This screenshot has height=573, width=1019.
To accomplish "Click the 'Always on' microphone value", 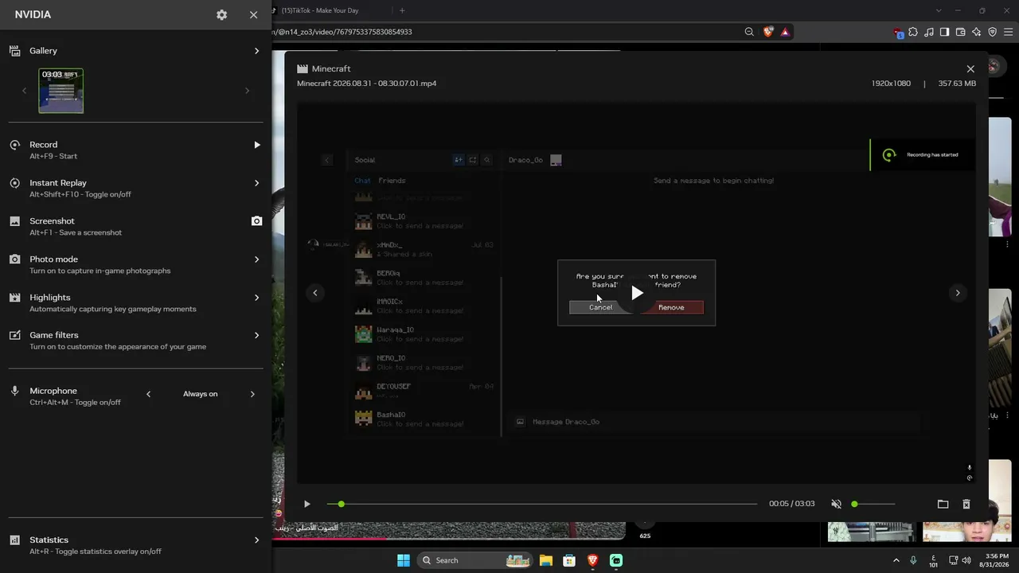I will pos(200,394).
